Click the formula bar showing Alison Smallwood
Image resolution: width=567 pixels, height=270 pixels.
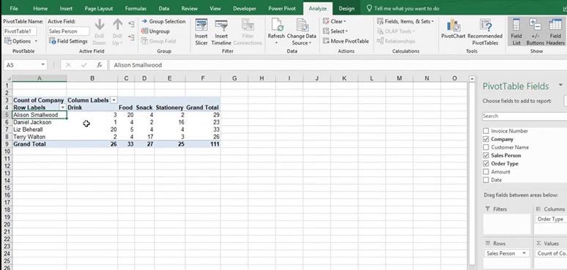click(338, 65)
